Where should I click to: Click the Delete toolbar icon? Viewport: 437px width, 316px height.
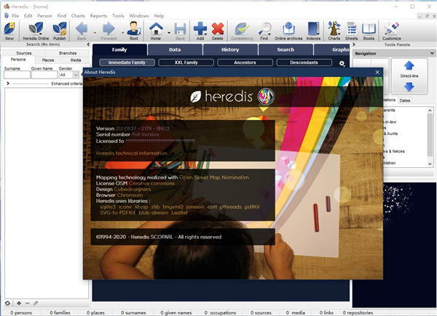[x=217, y=30]
